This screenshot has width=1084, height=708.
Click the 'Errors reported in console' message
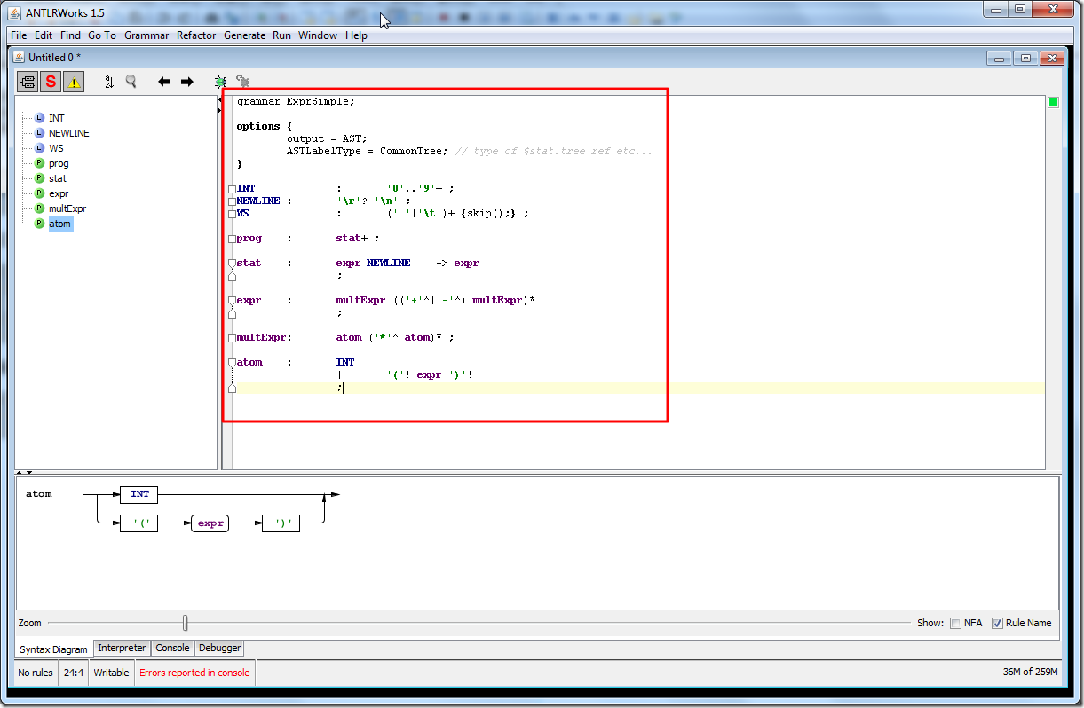point(194,673)
